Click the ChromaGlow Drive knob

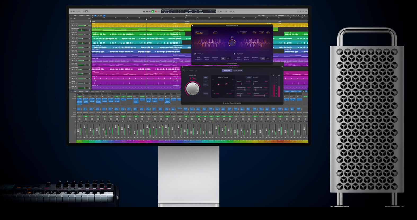232,43
